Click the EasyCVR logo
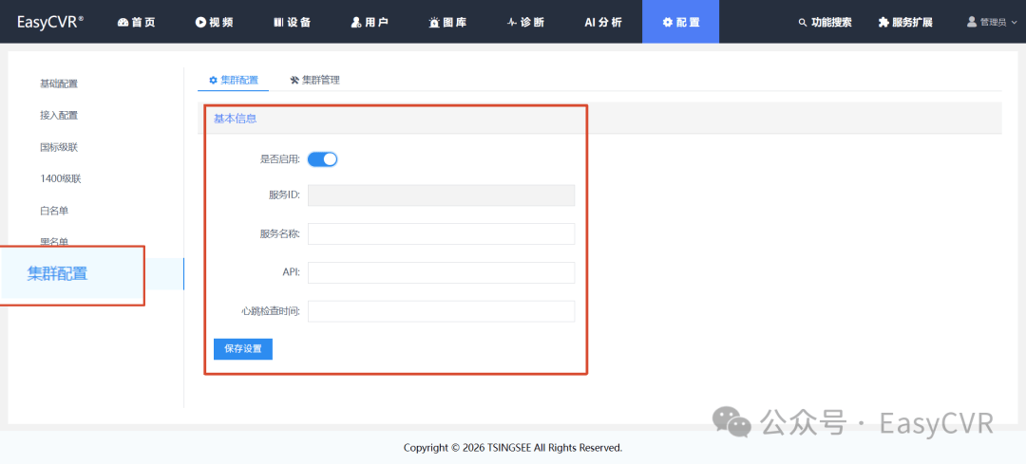This screenshot has height=464, width=1026. [49, 22]
